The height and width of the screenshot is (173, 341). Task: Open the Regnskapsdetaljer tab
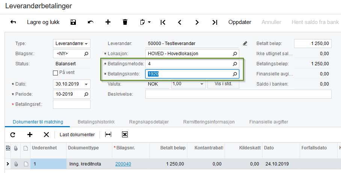pyautogui.click(x=149, y=122)
